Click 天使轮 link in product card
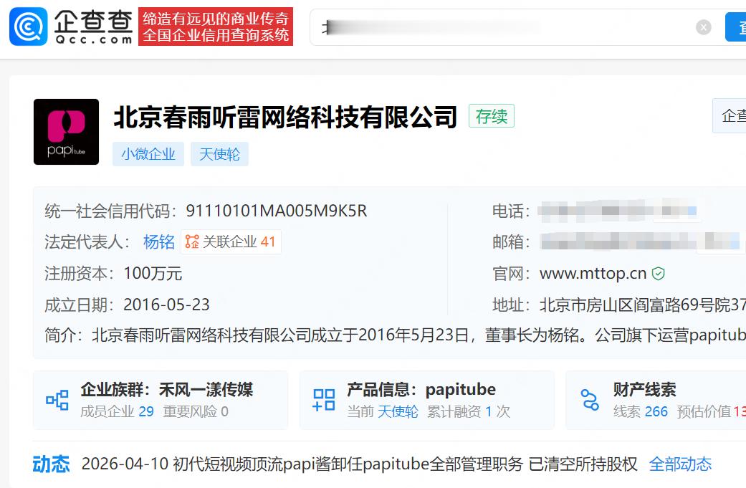746x488 pixels. (x=398, y=411)
